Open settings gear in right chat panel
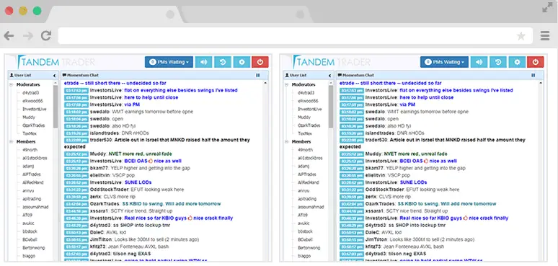 518,62
